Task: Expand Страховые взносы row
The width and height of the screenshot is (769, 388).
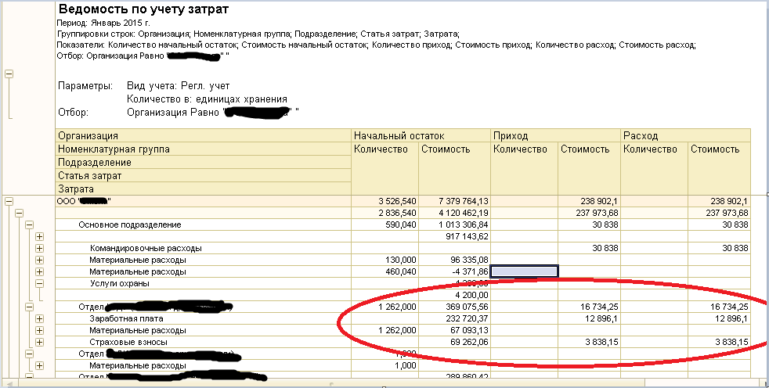Action: click(x=39, y=343)
